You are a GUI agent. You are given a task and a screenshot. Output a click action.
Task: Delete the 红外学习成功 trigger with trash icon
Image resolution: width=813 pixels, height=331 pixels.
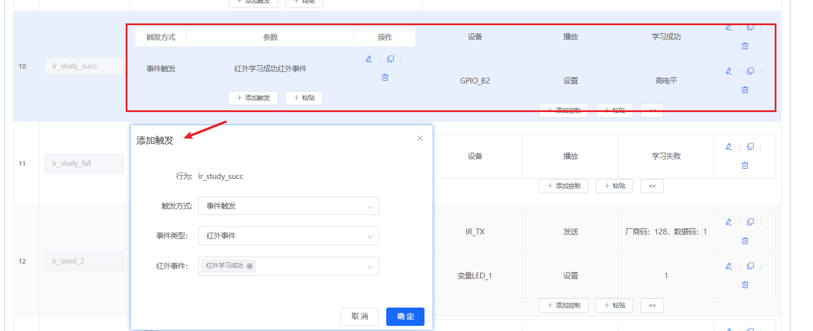pos(385,77)
